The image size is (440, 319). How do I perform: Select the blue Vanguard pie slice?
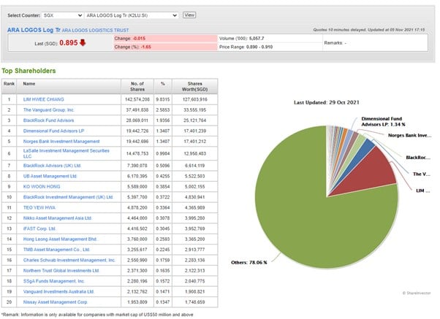pos(366,146)
